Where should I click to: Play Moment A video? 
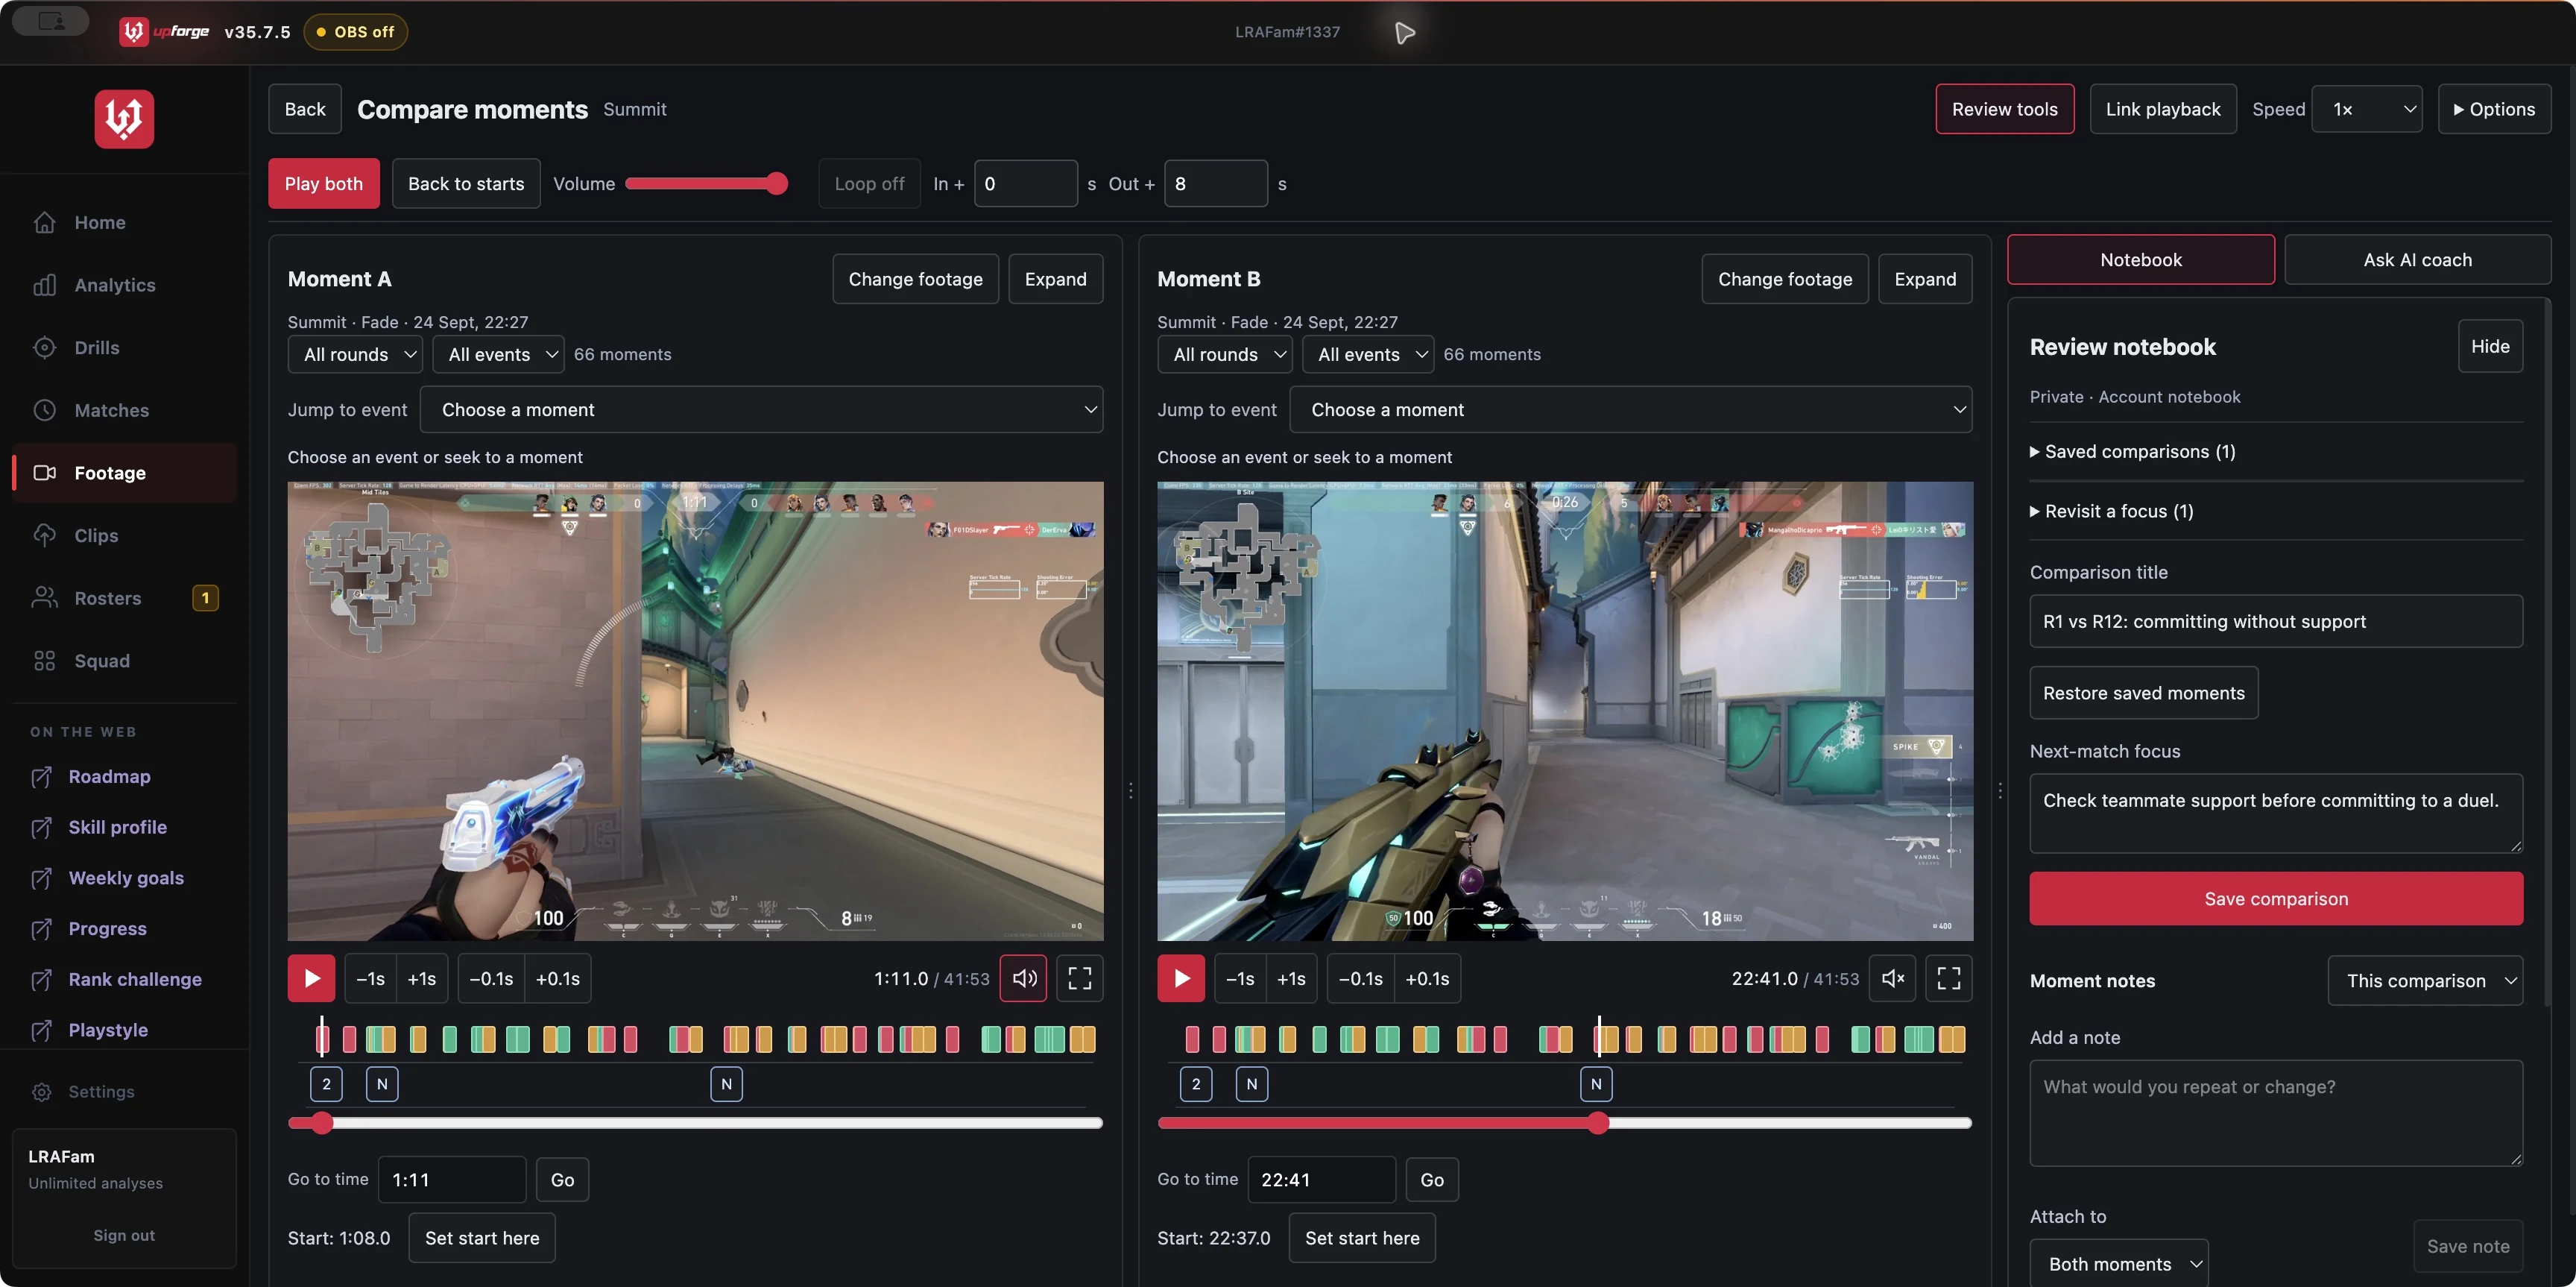click(311, 978)
